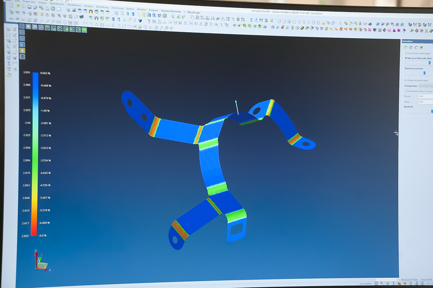This screenshot has width=433, height=288.
Task: Click the Breite input field
Action: (425, 96)
